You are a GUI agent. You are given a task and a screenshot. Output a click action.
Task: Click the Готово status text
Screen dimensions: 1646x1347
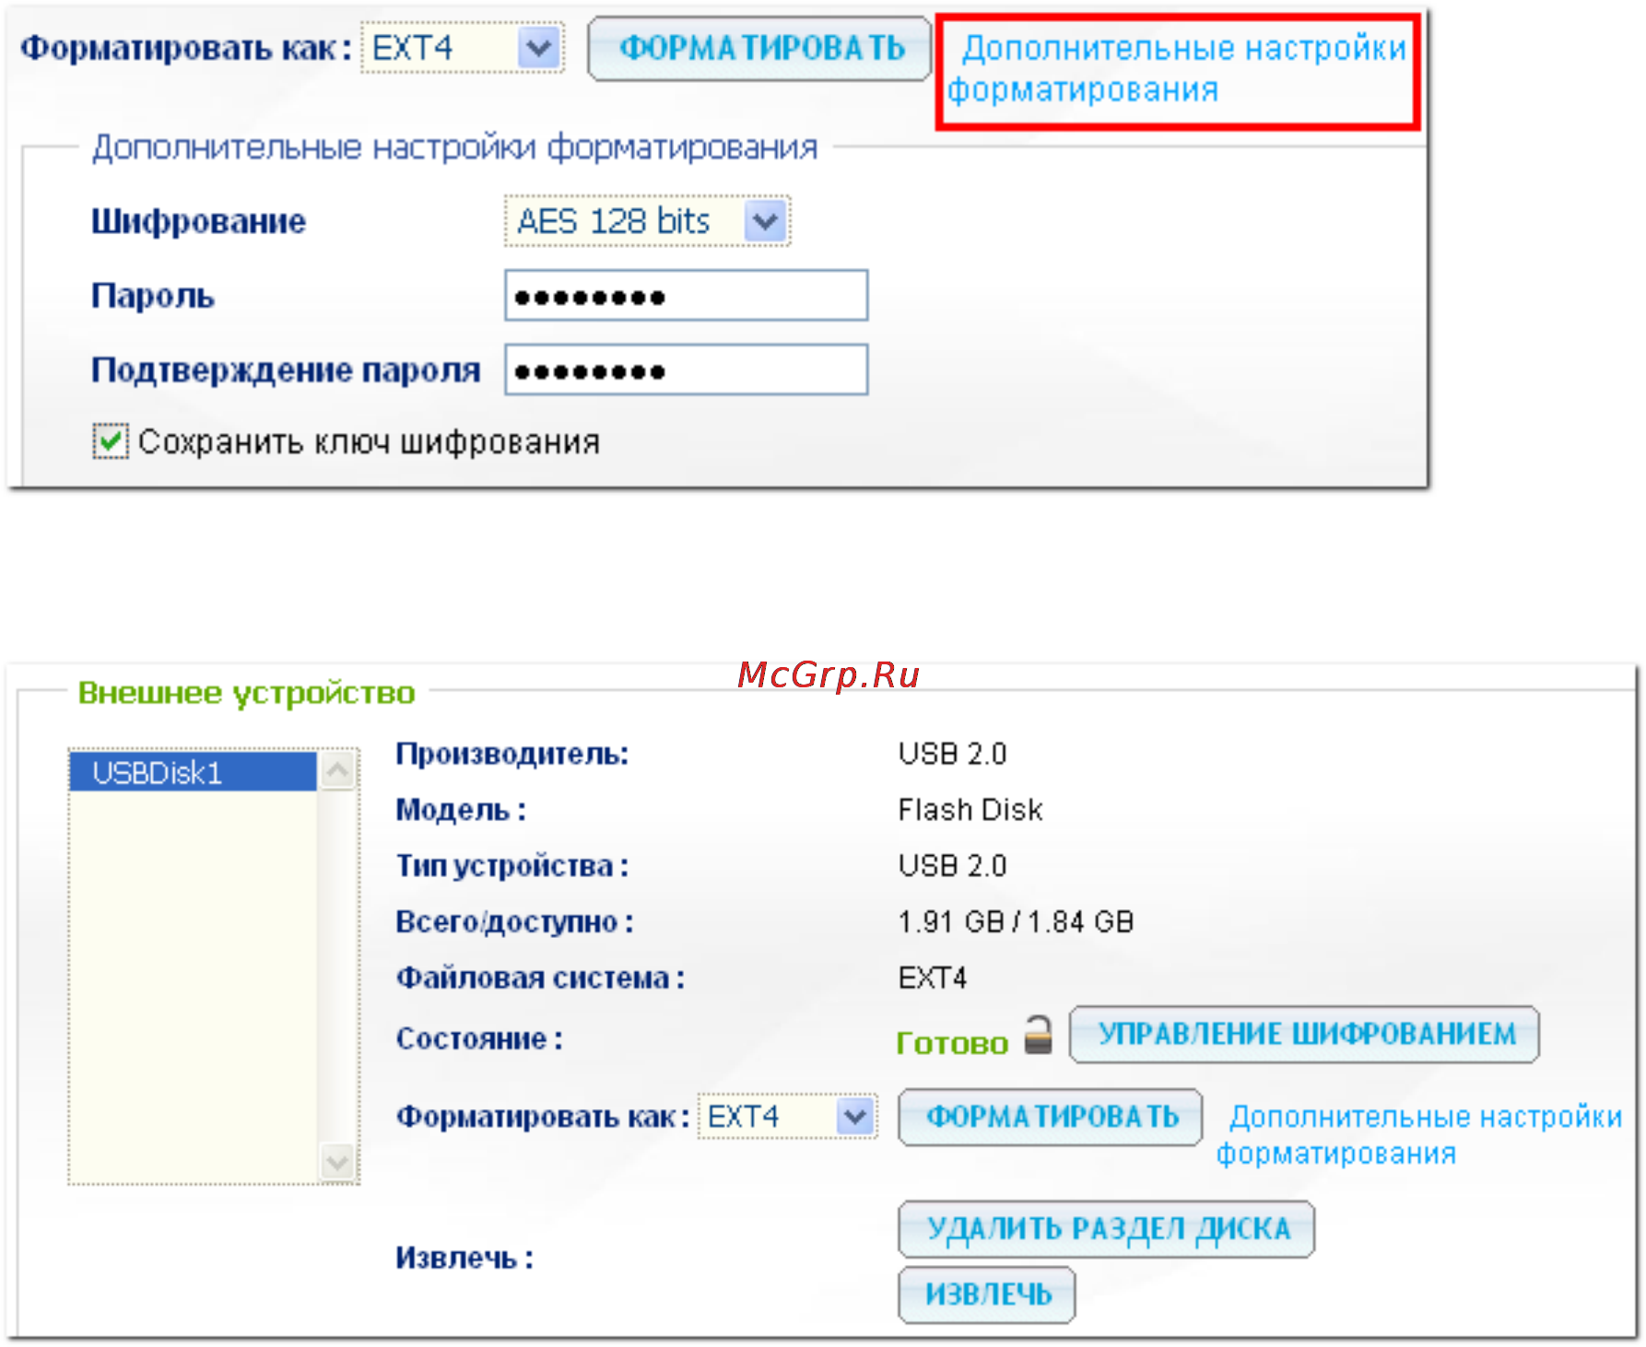click(x=953, y=1043)
